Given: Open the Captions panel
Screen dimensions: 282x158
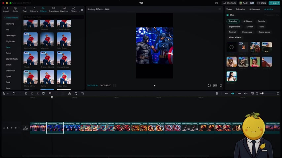Looking at the screenshot, I should click(x=64, y=9).
